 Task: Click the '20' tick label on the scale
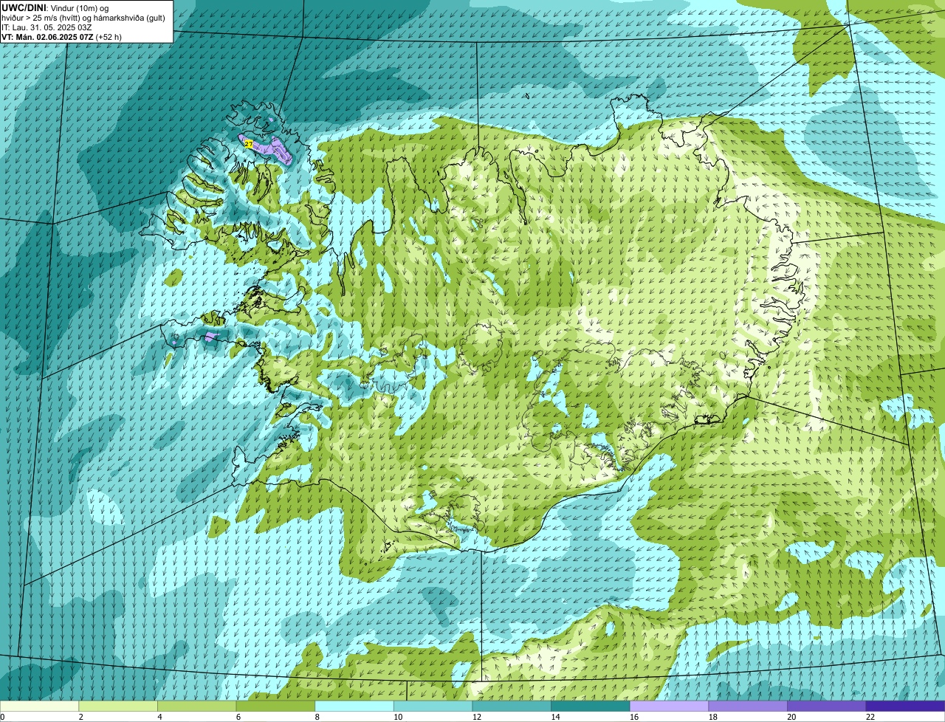pos(791,717)
